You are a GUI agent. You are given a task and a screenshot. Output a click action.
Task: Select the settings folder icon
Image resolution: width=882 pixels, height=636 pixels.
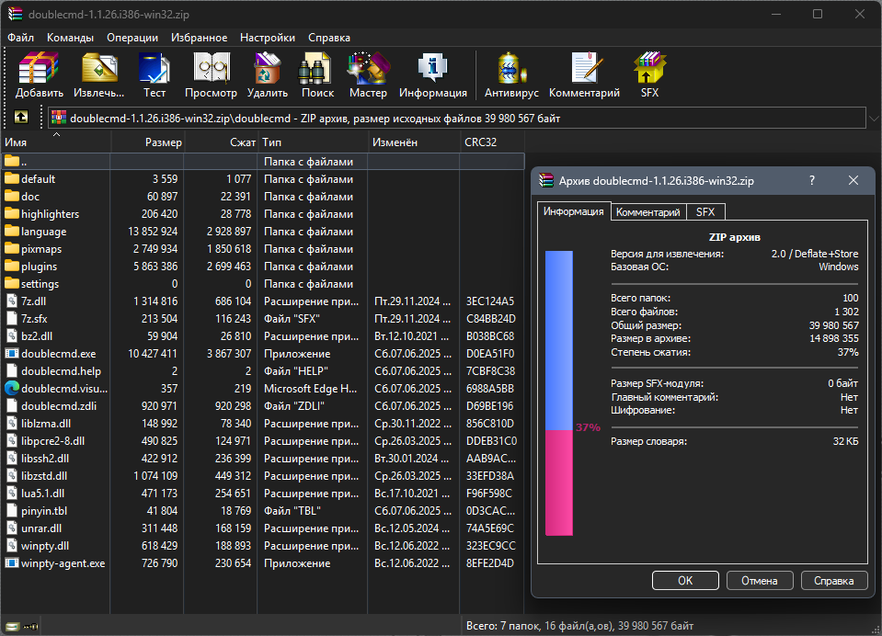[x=12, y=283]
